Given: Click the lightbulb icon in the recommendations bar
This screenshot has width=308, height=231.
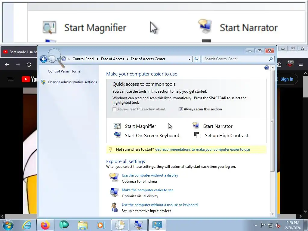Looking at the screenshot, I should click(x=110, y=149).
